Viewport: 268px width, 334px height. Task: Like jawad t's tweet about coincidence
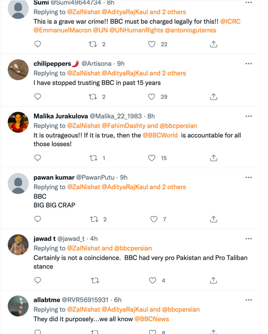pyautogui.click(x=152, y=280)
